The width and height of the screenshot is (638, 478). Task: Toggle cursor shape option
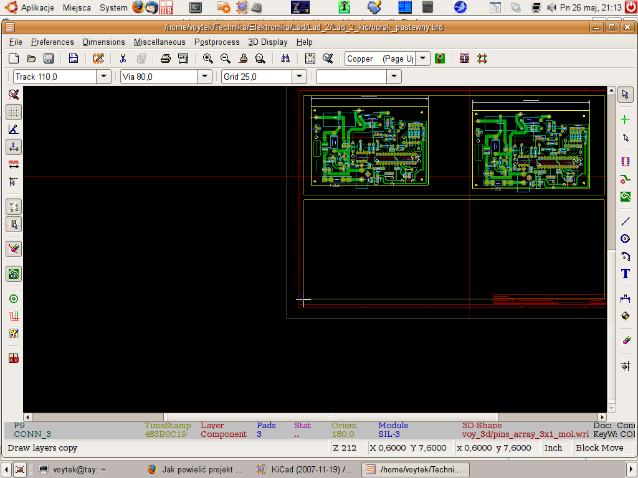pos(14,182)
